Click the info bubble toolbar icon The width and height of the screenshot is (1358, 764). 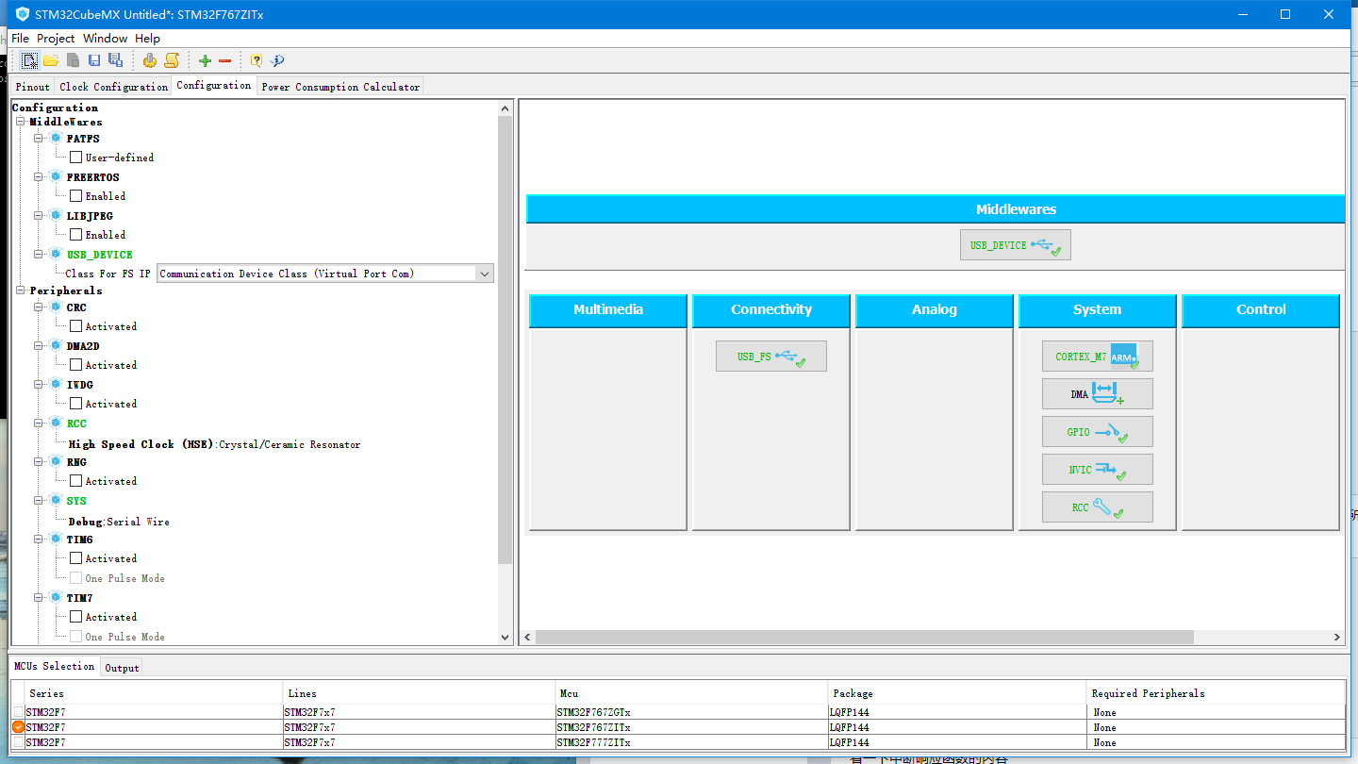point(277,60)
